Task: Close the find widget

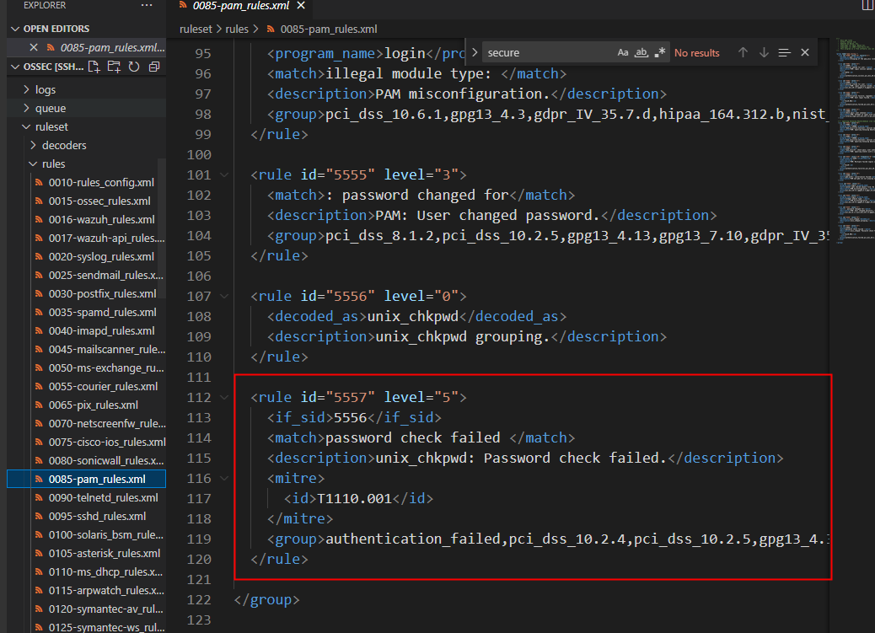Action: 805,52
